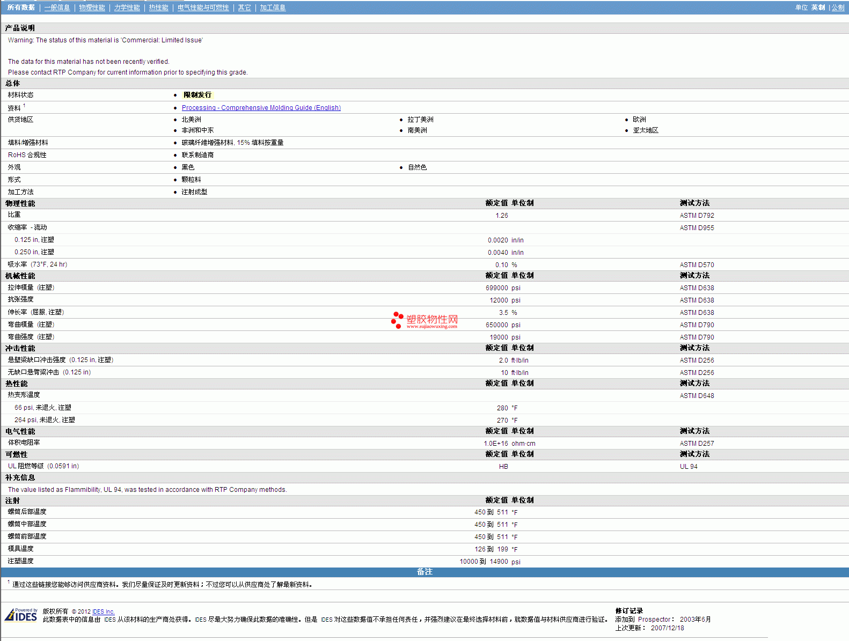Click the www.sujiaowuxing.com watermark URL

click(x=431, y=326)
